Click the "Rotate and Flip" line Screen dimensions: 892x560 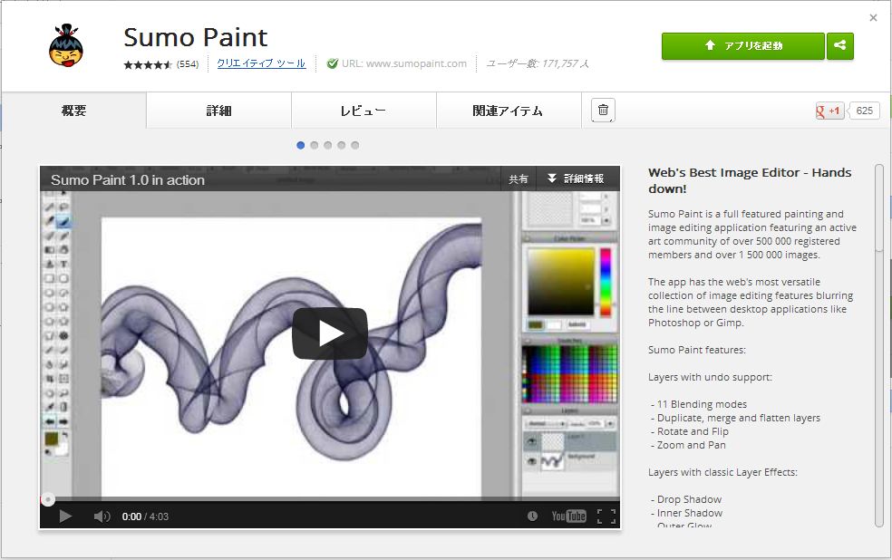(690, 431)
